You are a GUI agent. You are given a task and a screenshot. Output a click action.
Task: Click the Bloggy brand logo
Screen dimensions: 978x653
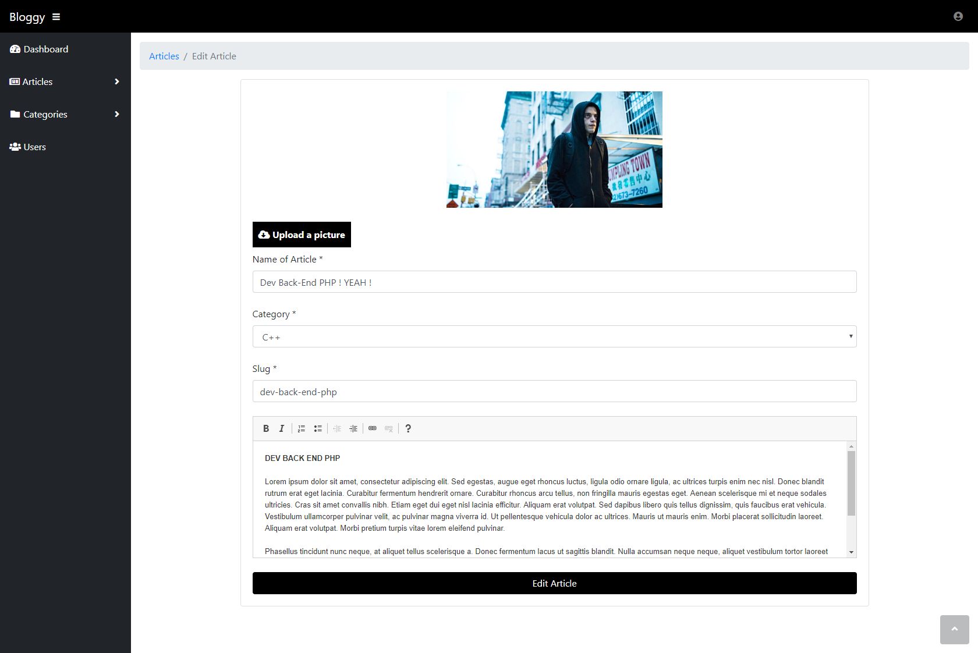(27, 17)
